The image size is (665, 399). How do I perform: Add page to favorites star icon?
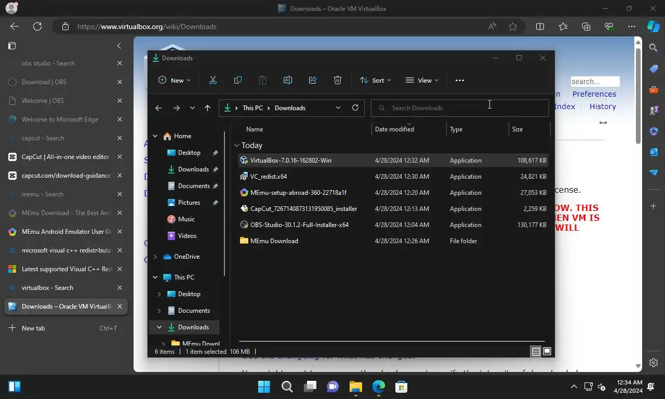513,26
